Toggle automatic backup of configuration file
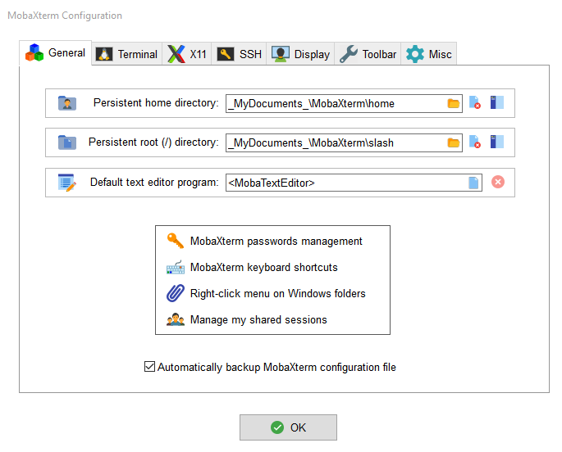This screenshot has width=562, height=452. click(x=149, y=367)
